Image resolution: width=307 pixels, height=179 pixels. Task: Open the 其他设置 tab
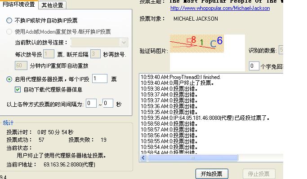(52, 5)
